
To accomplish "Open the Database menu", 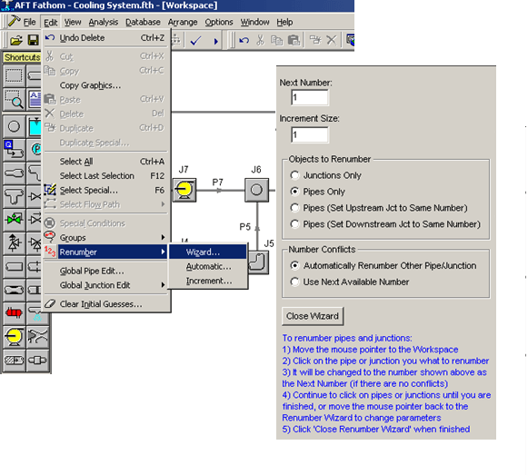I will [143, 22].
